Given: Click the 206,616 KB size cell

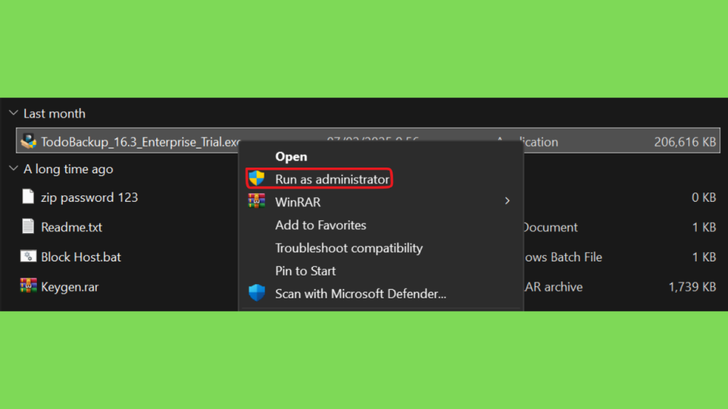Looking at the screenshot, I should pyautogui.click(x=685, y=142).
